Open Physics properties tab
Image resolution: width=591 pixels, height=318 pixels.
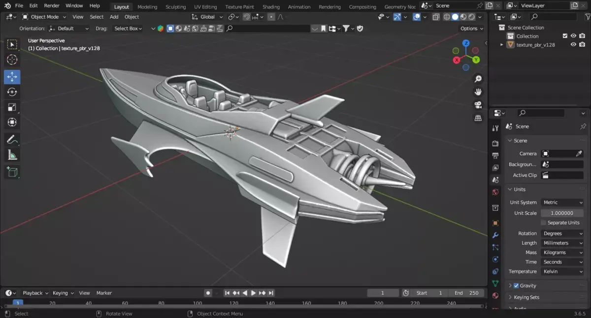click(495, 259)
